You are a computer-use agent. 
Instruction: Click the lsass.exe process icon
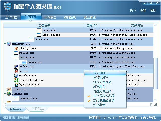coord(39,30)
